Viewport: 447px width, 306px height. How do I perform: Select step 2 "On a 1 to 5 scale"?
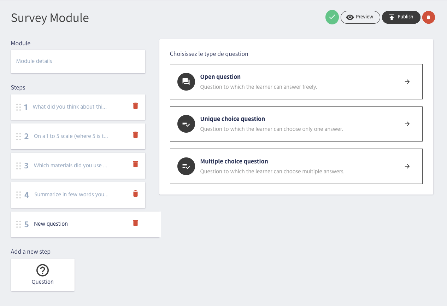(x=71, y=136)
